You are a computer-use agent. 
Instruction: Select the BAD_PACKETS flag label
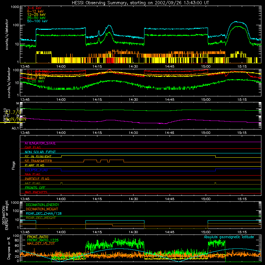click(36, 192)
